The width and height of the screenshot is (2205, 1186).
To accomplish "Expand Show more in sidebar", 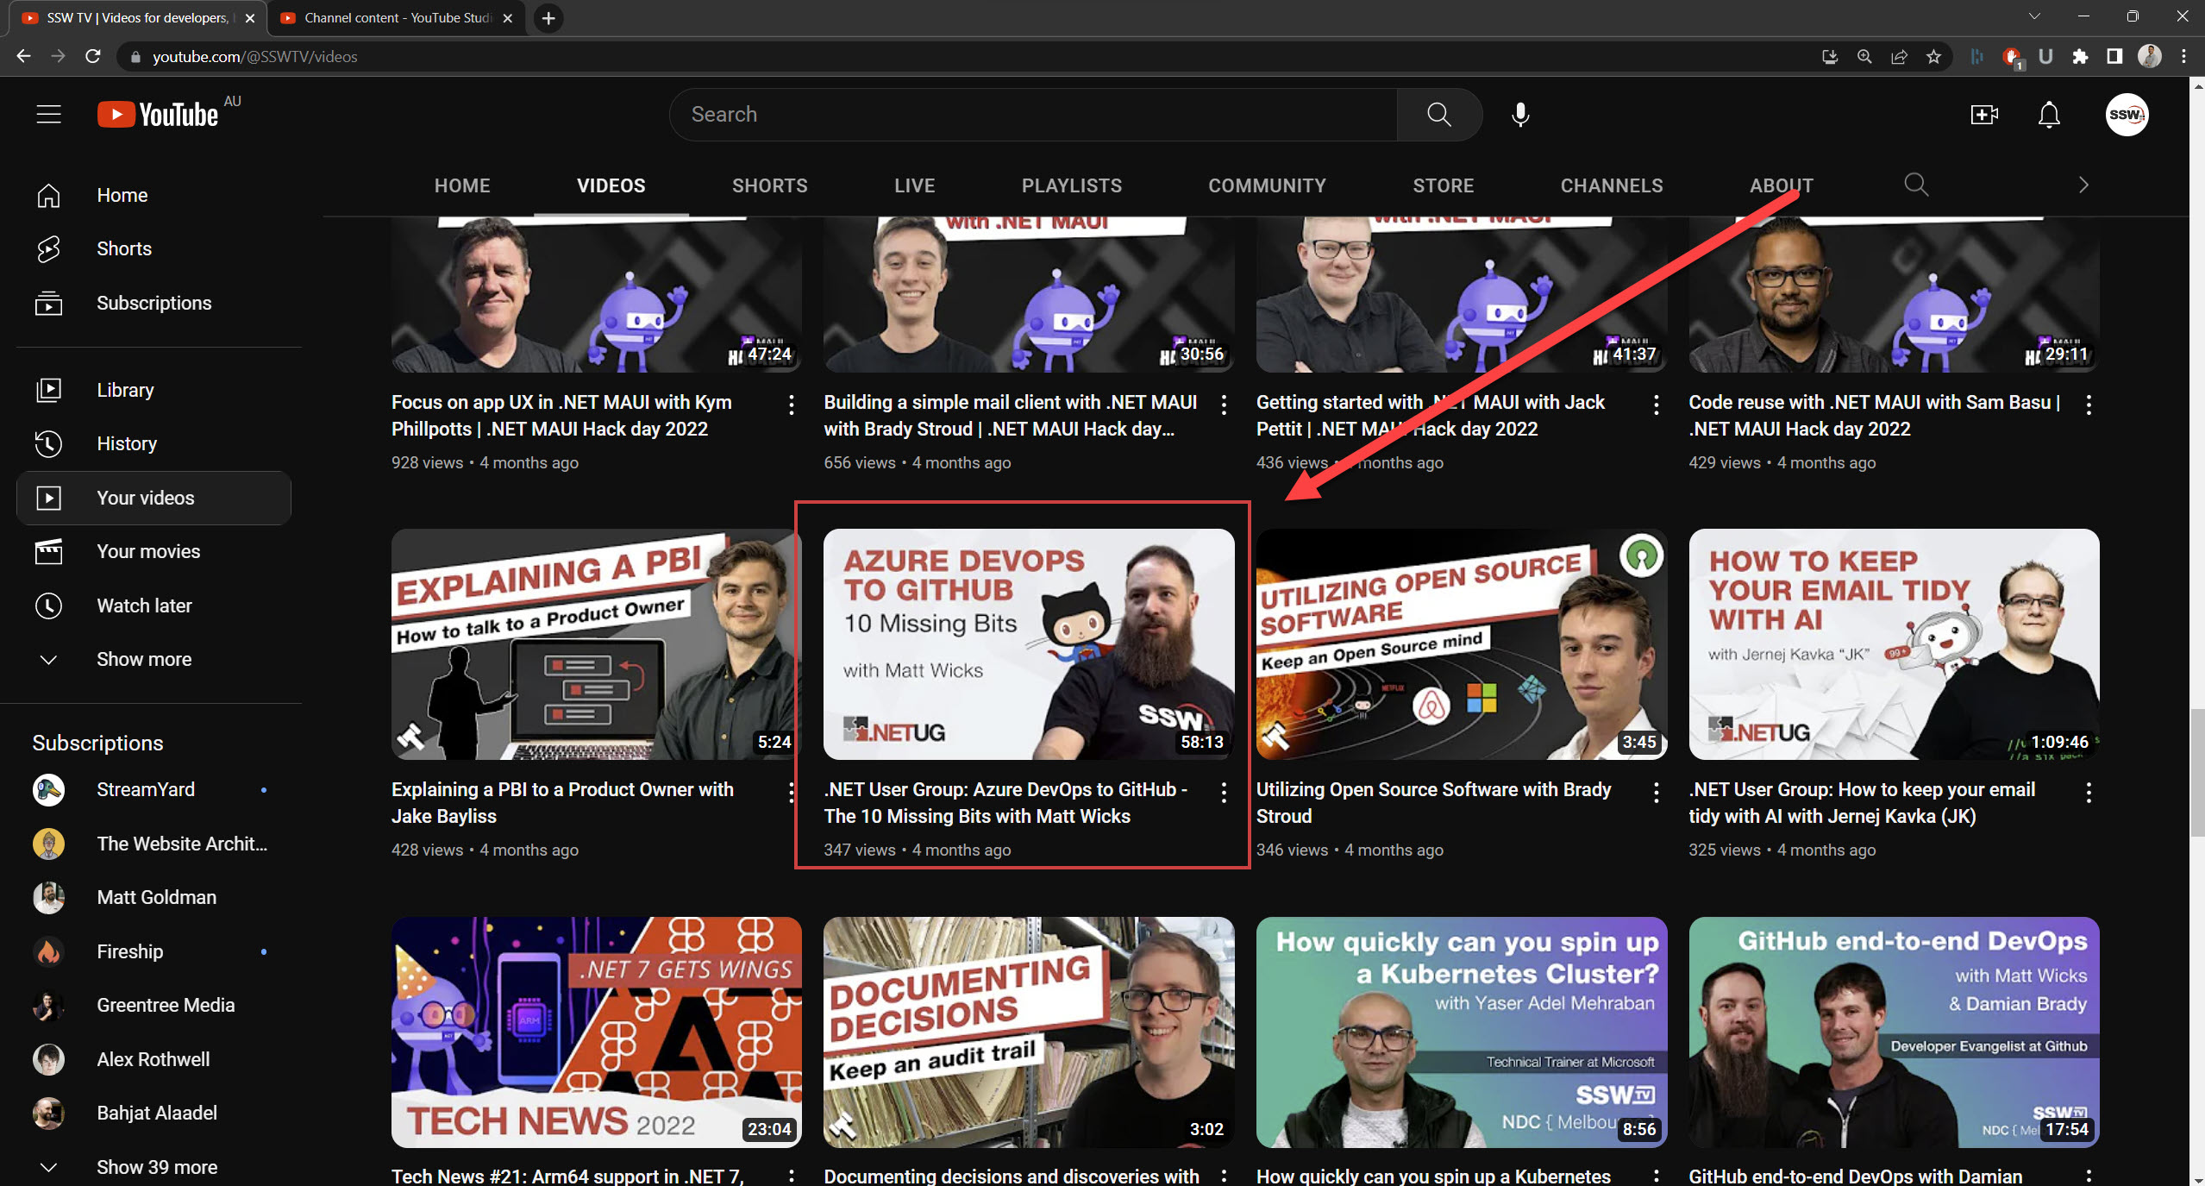I will coord(143,659).
